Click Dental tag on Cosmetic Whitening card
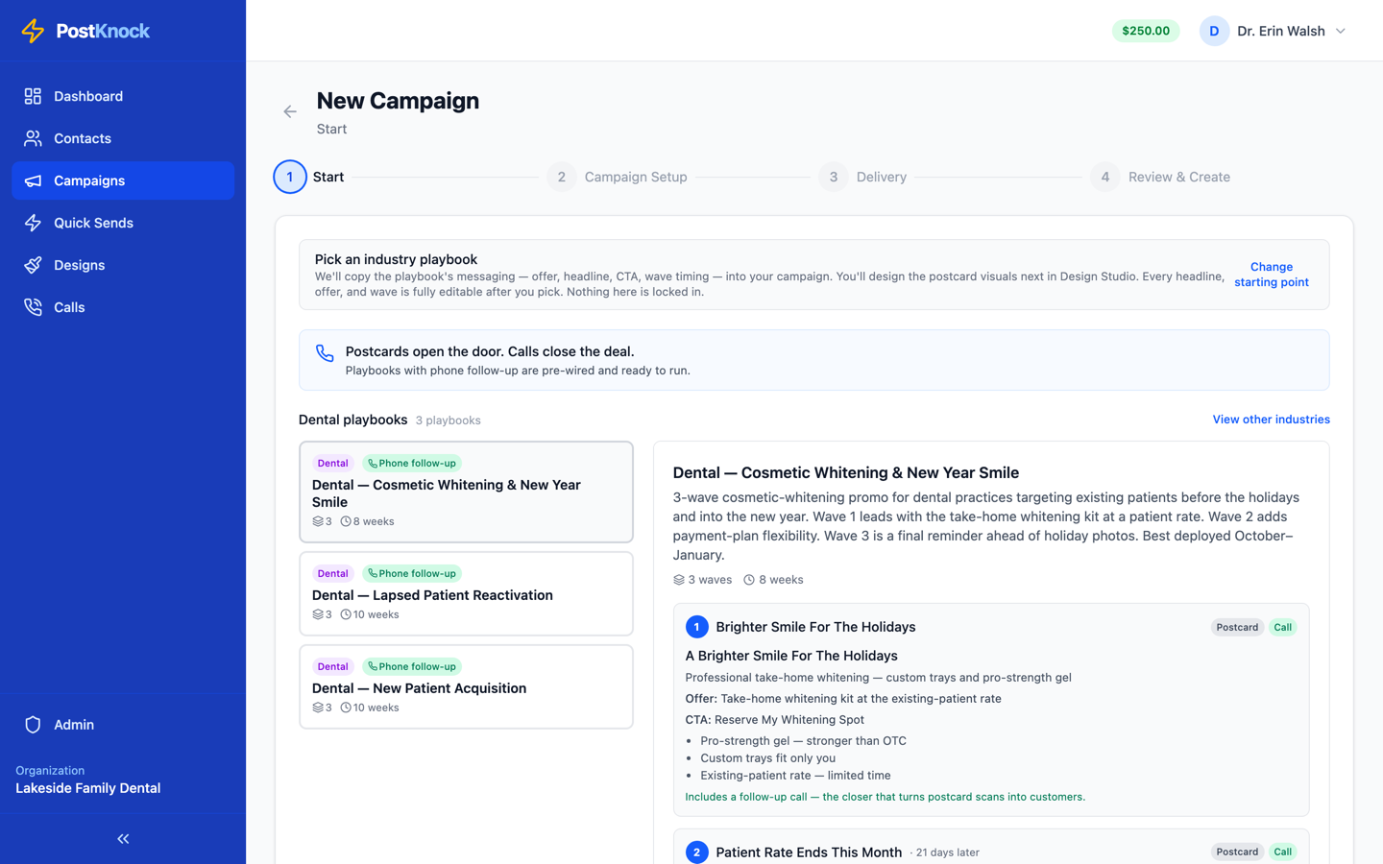Screen dimensions: 1383x864 [x=333, y=463]
